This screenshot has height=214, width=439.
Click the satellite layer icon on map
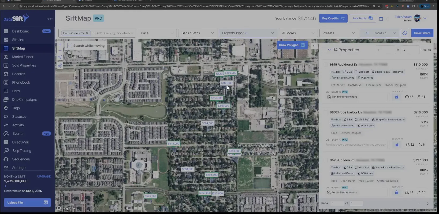click(x=60, y=65)
